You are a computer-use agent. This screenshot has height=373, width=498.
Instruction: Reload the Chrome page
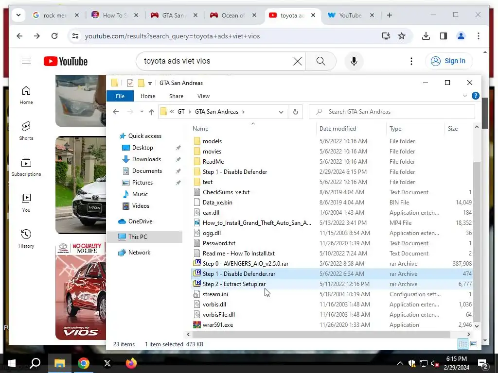click(54, 36)
